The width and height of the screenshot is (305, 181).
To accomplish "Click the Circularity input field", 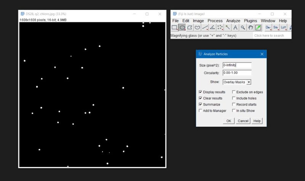I will pos(237,73).
